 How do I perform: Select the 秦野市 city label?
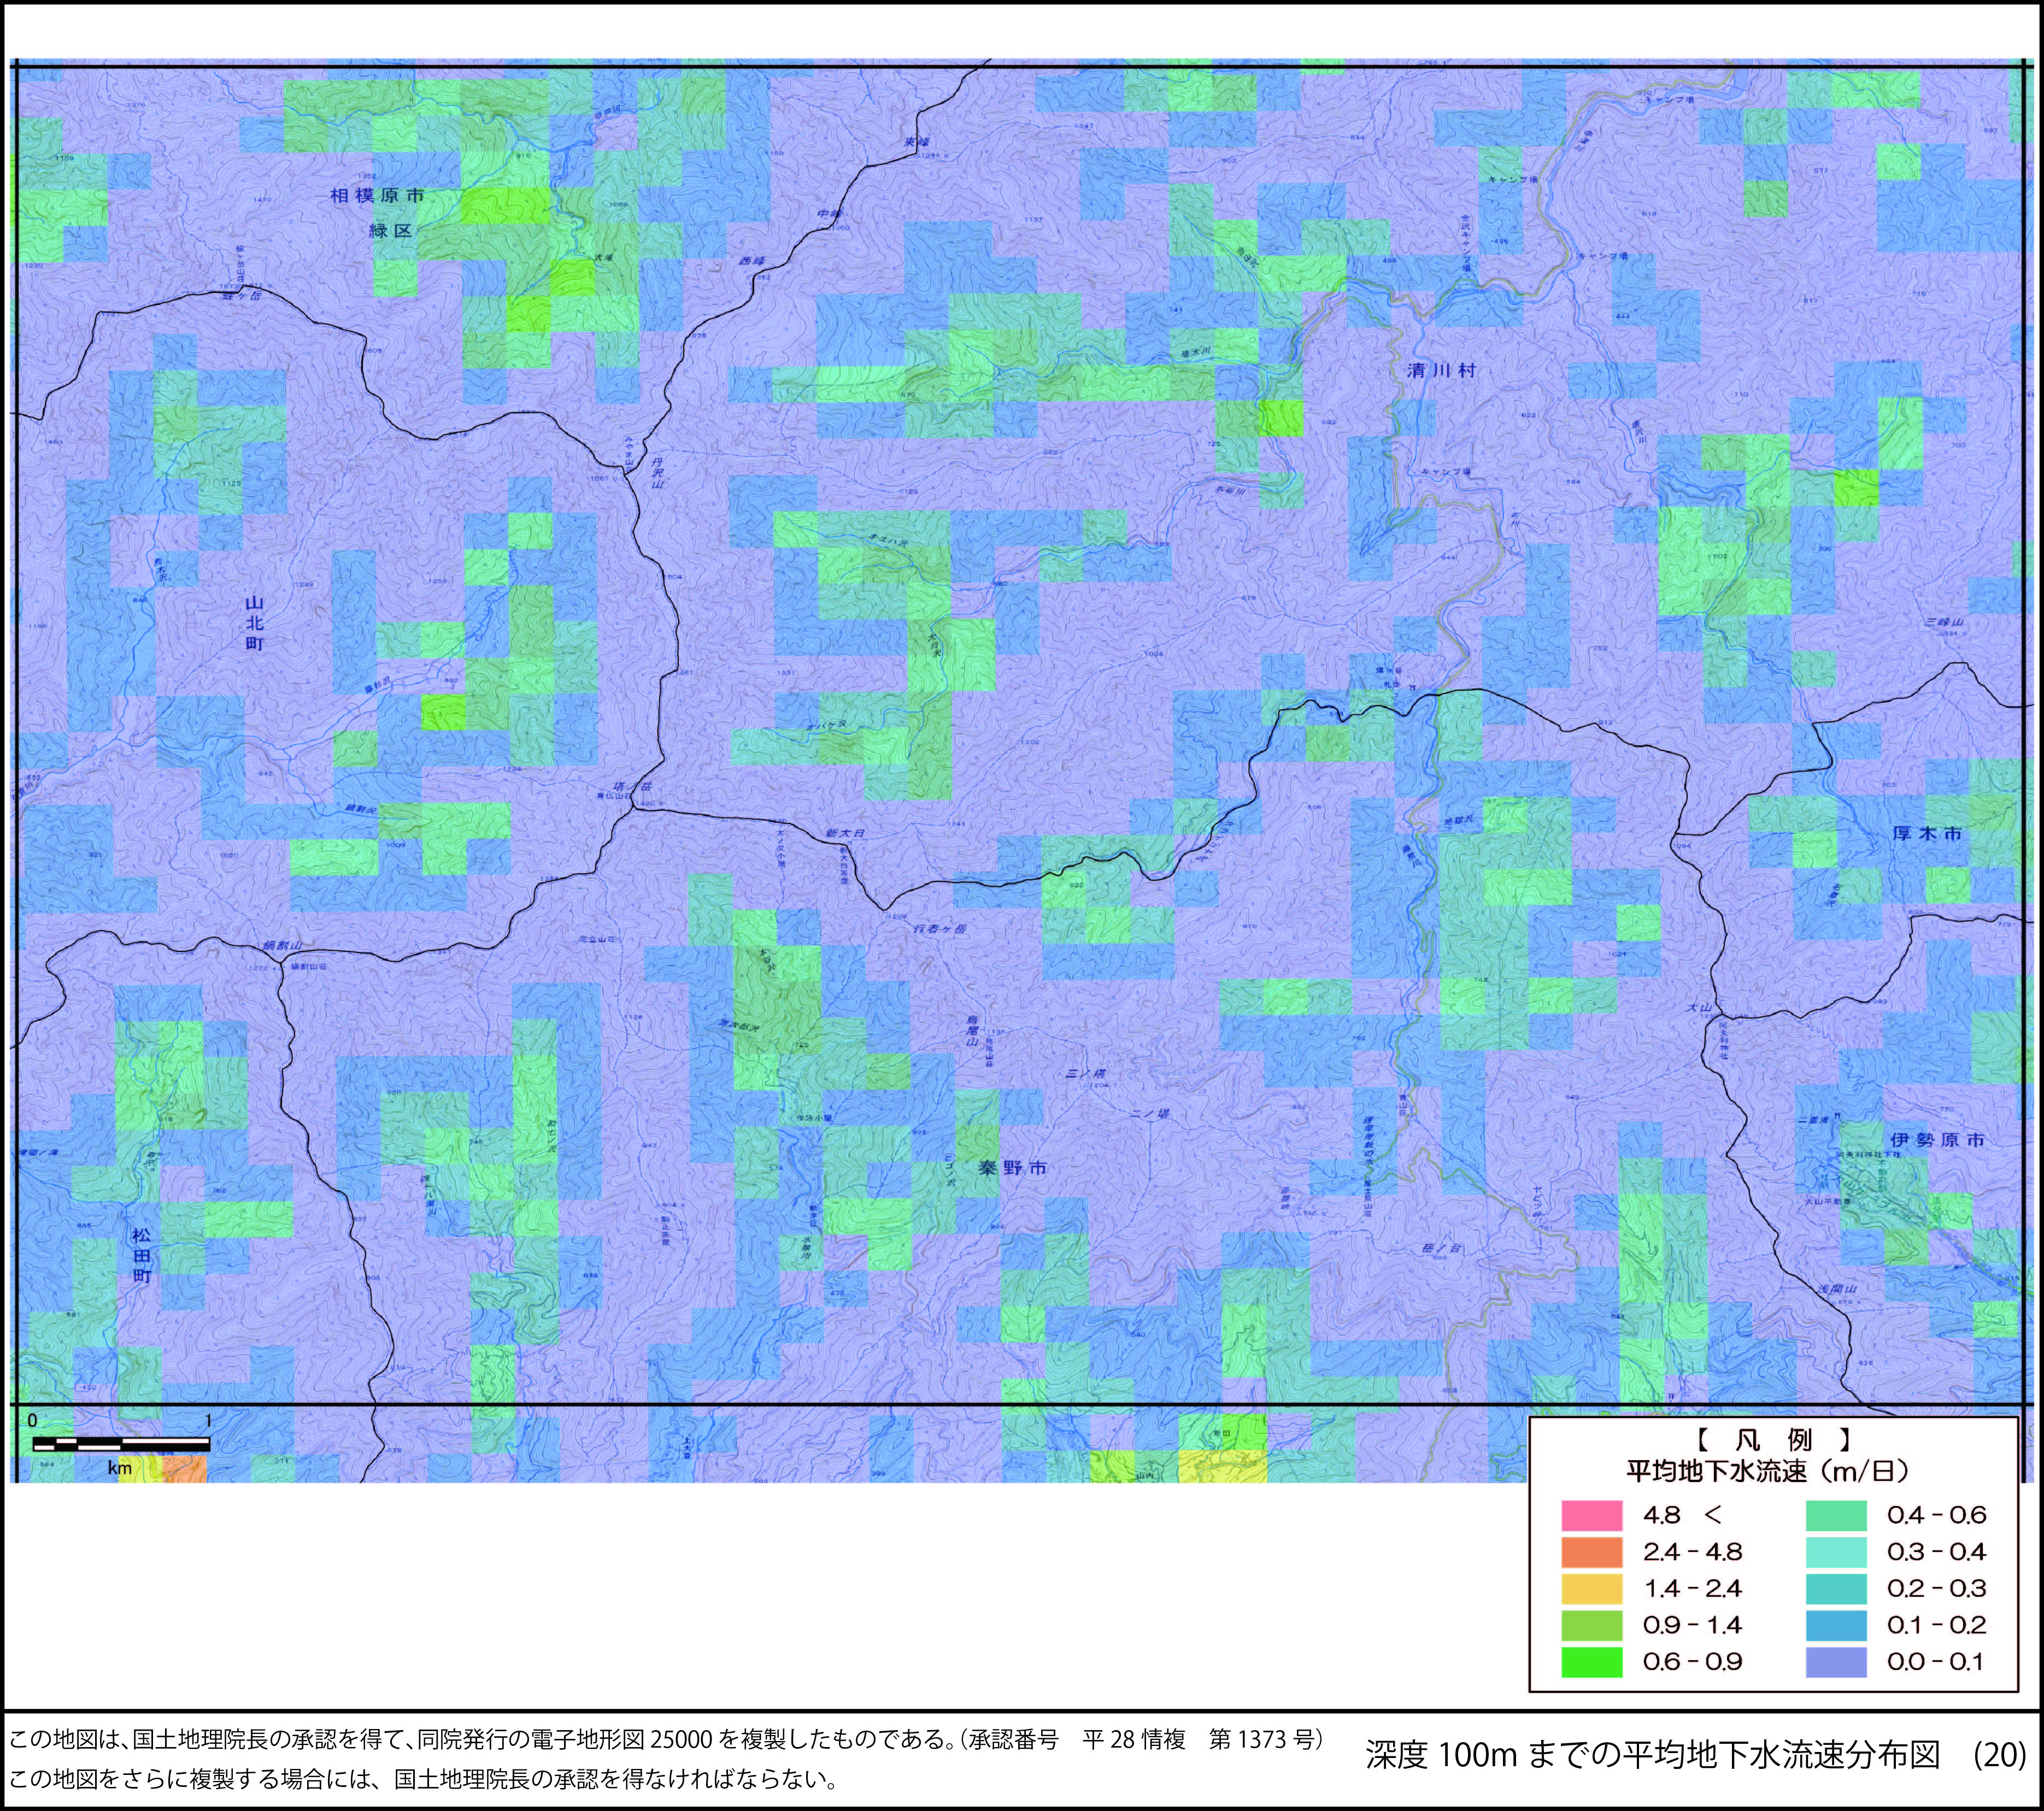click(x=1012, y=1168)
